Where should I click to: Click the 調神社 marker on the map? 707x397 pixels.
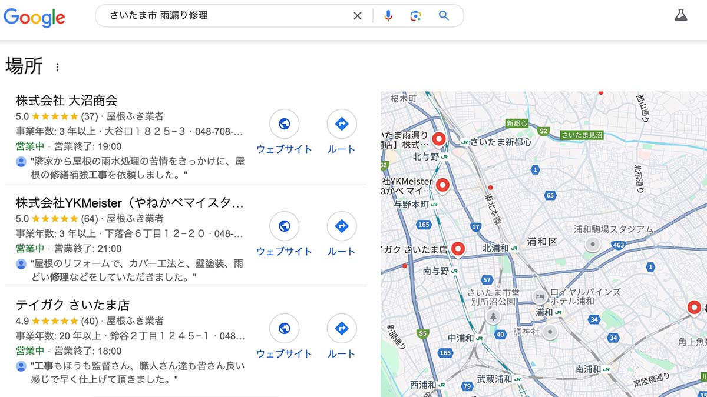[x=550, y=332]
